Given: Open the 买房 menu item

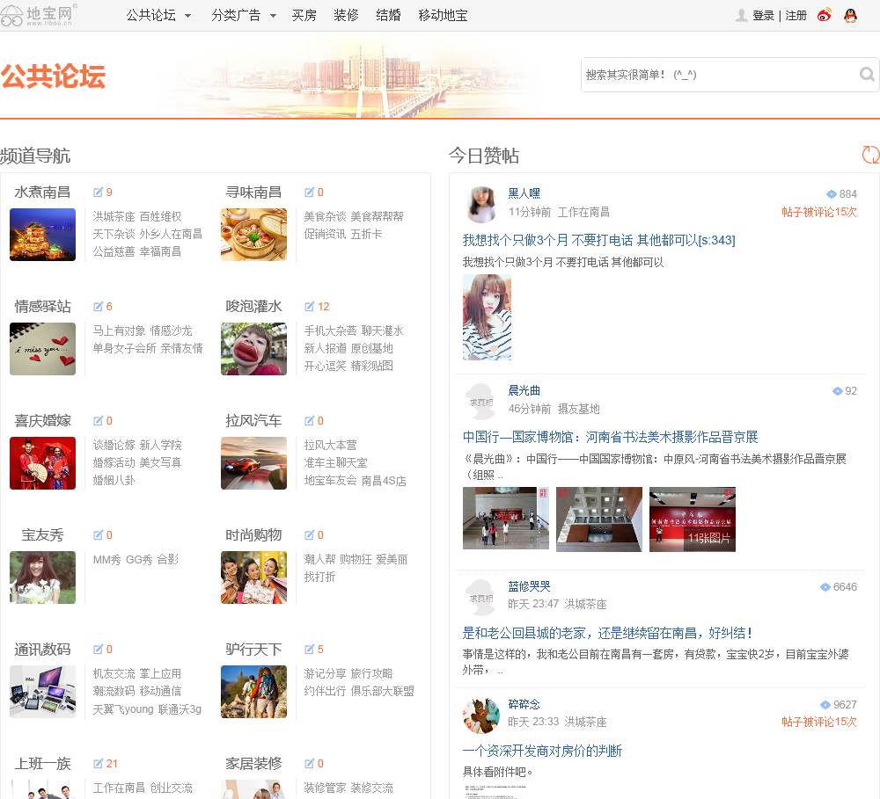Looking at the screenshot, I should (x=304, y=15).
